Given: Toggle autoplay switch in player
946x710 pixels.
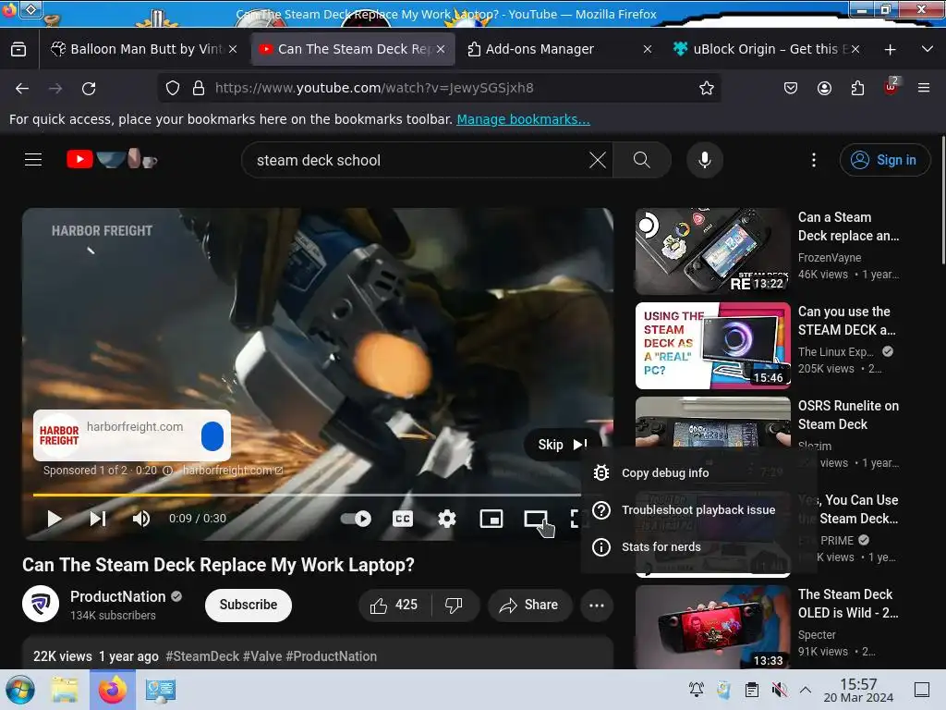Looking at the screenshot, I should (x=356, y=519).
